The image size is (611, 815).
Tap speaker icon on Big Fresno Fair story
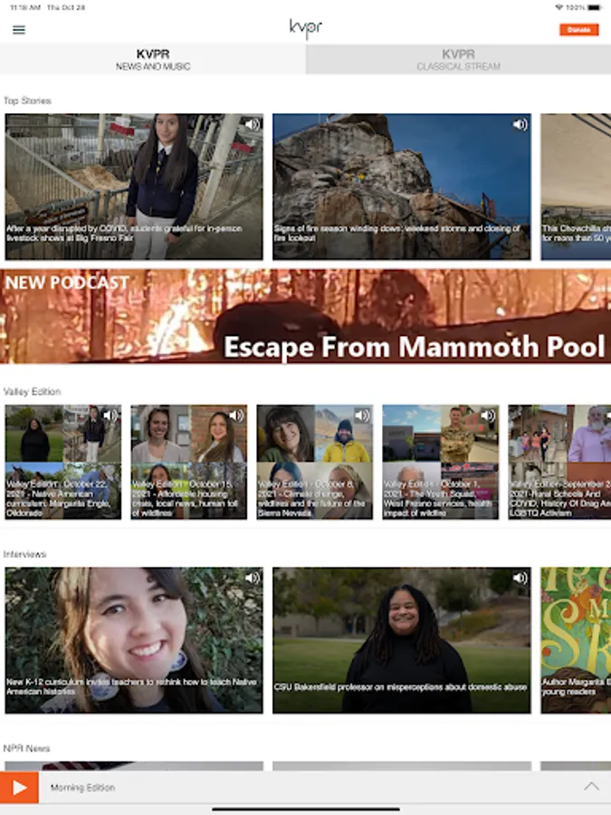coord(252,125)
